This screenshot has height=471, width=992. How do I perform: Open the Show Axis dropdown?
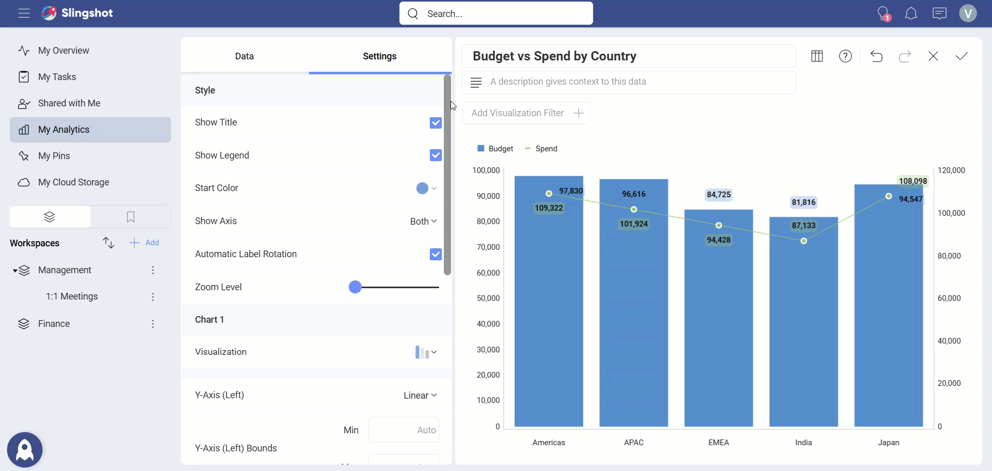(423, 221)
